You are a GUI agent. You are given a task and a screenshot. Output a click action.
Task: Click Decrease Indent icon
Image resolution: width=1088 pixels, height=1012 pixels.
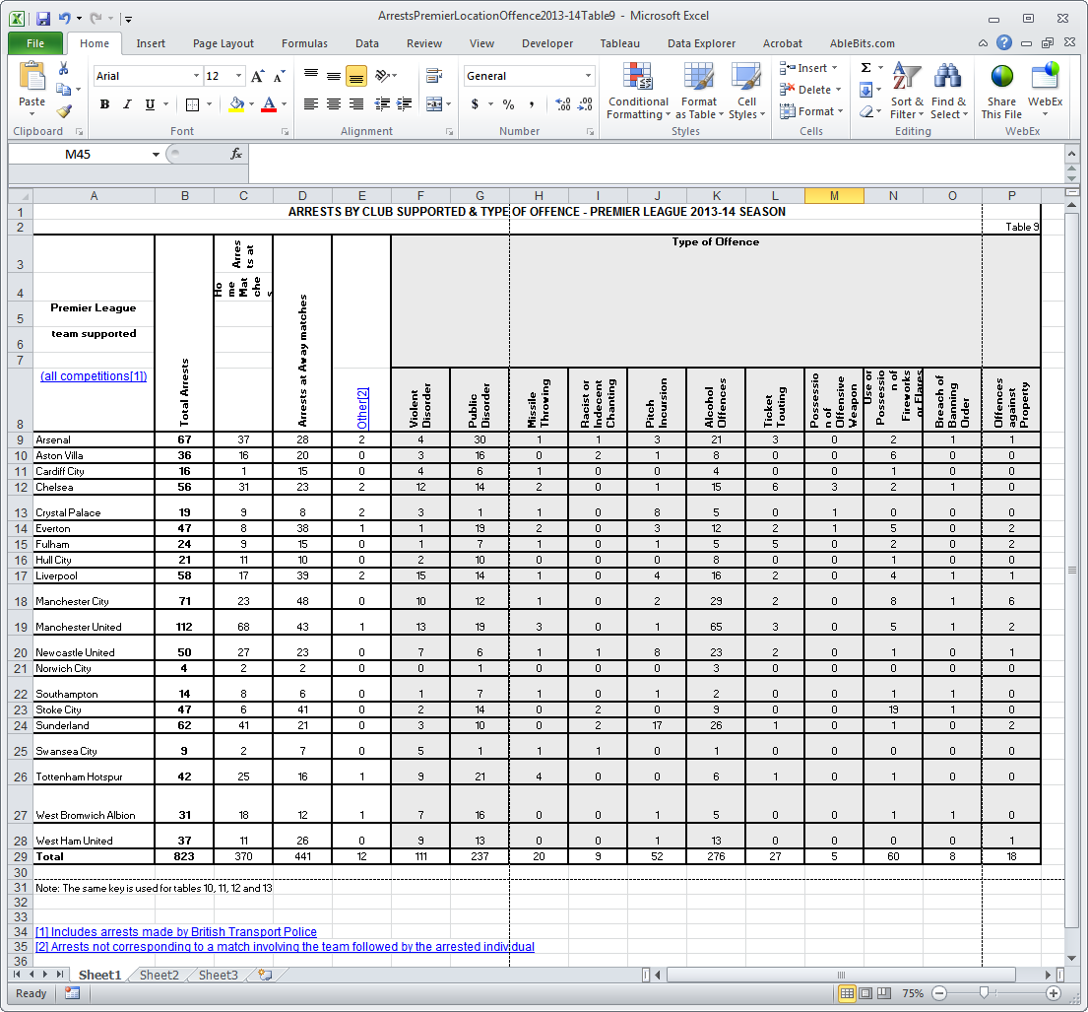[382, 104]
